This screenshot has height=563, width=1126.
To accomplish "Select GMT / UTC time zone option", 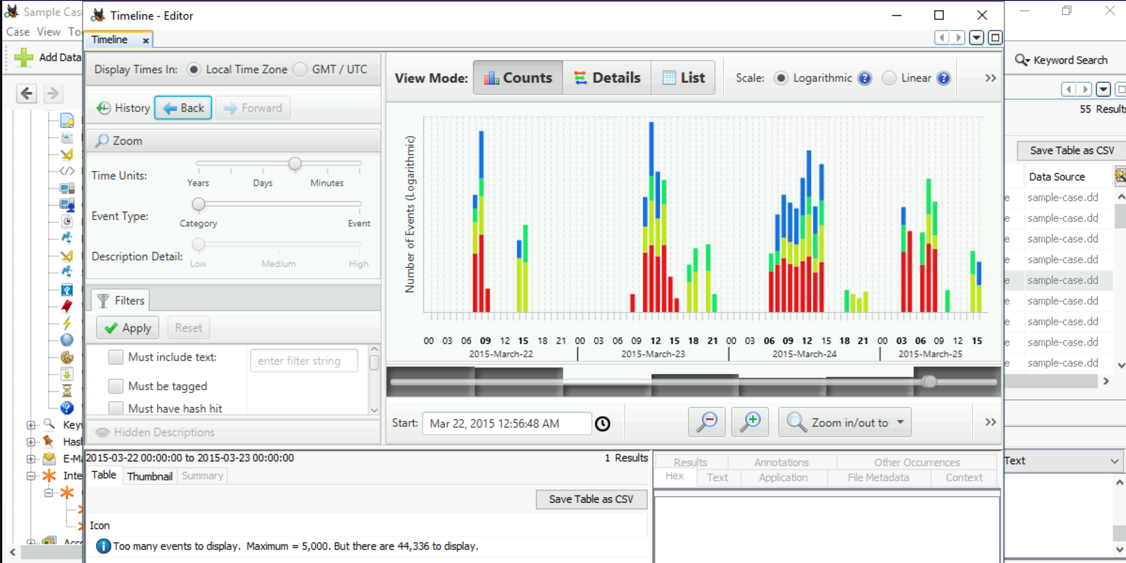I will [x=300, y=70].
